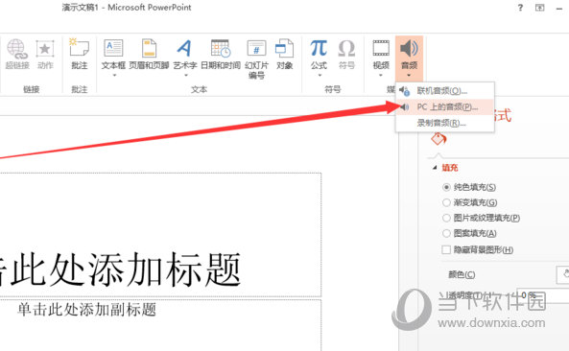This screenshot has height=351, width=569.
Task: Toggle the Audio (音频) dropdown arrow
Action: point(409,76)
